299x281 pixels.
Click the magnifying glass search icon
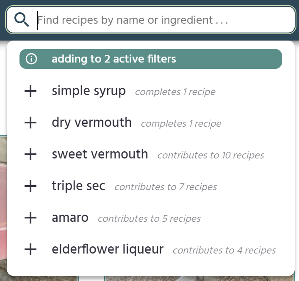(x=22, y=19)
